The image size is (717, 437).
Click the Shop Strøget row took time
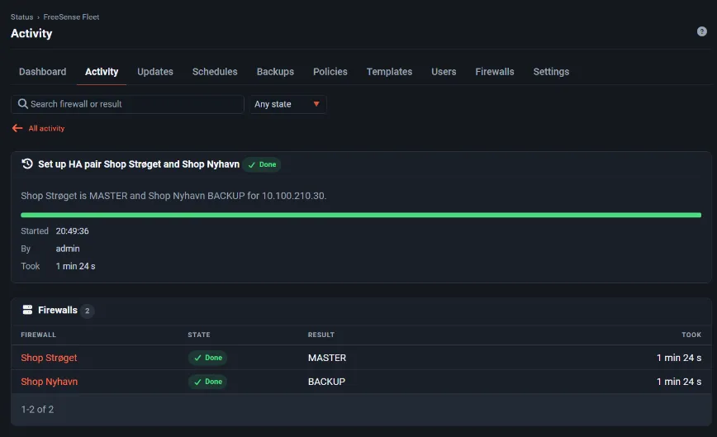[679, 358]
